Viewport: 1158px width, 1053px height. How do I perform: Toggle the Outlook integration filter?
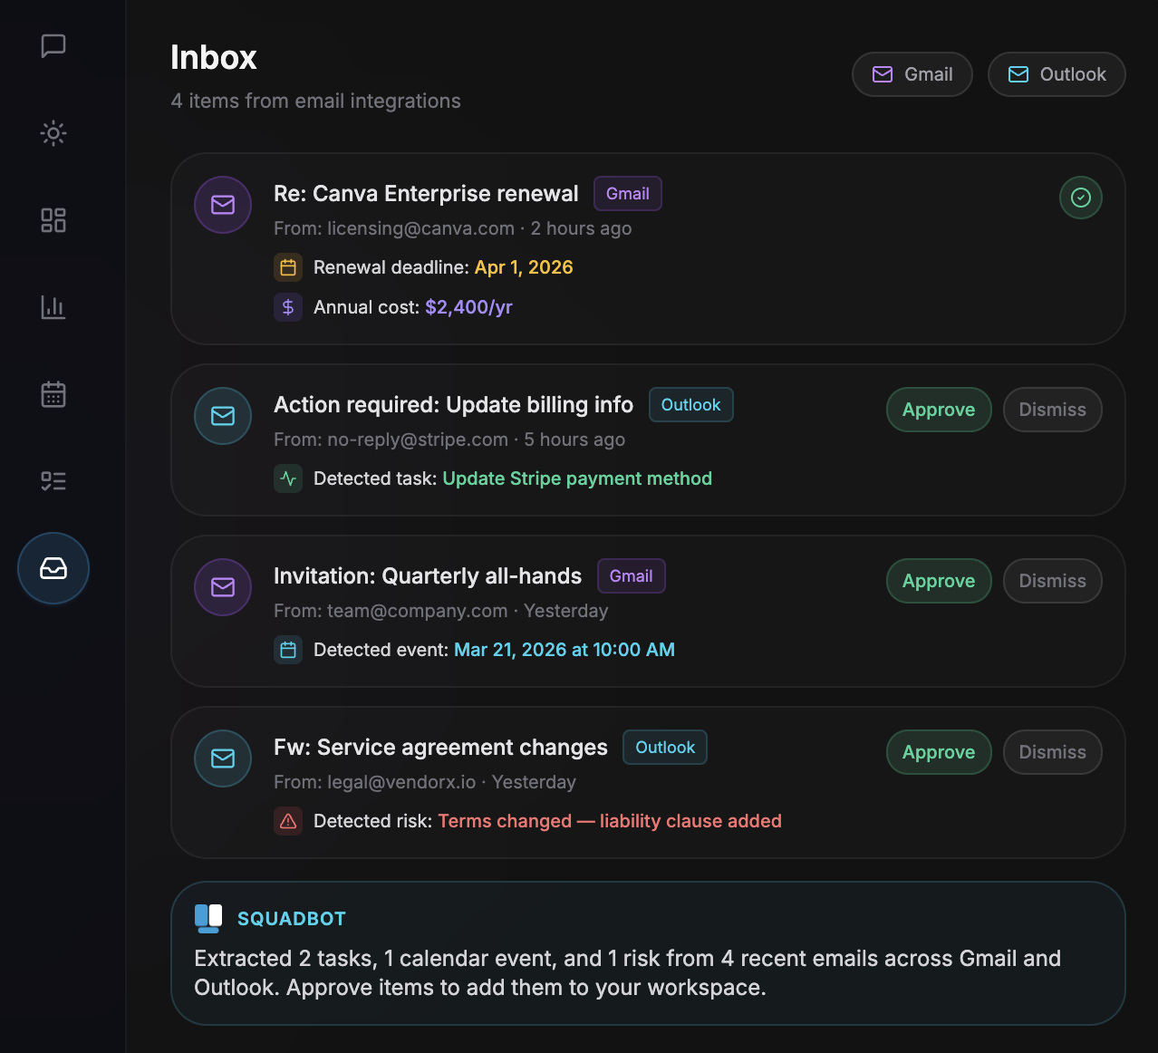click(1057, 74)
